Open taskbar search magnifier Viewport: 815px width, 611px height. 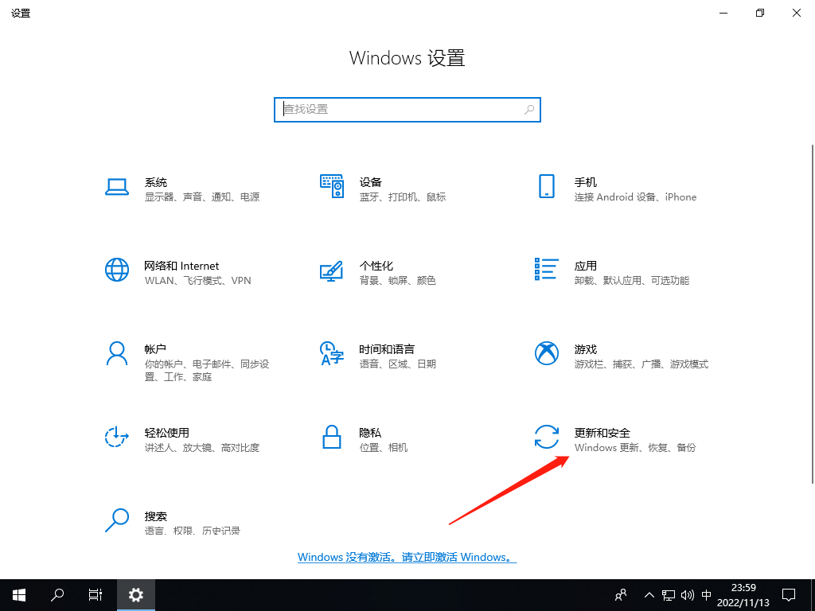point(57,595)
